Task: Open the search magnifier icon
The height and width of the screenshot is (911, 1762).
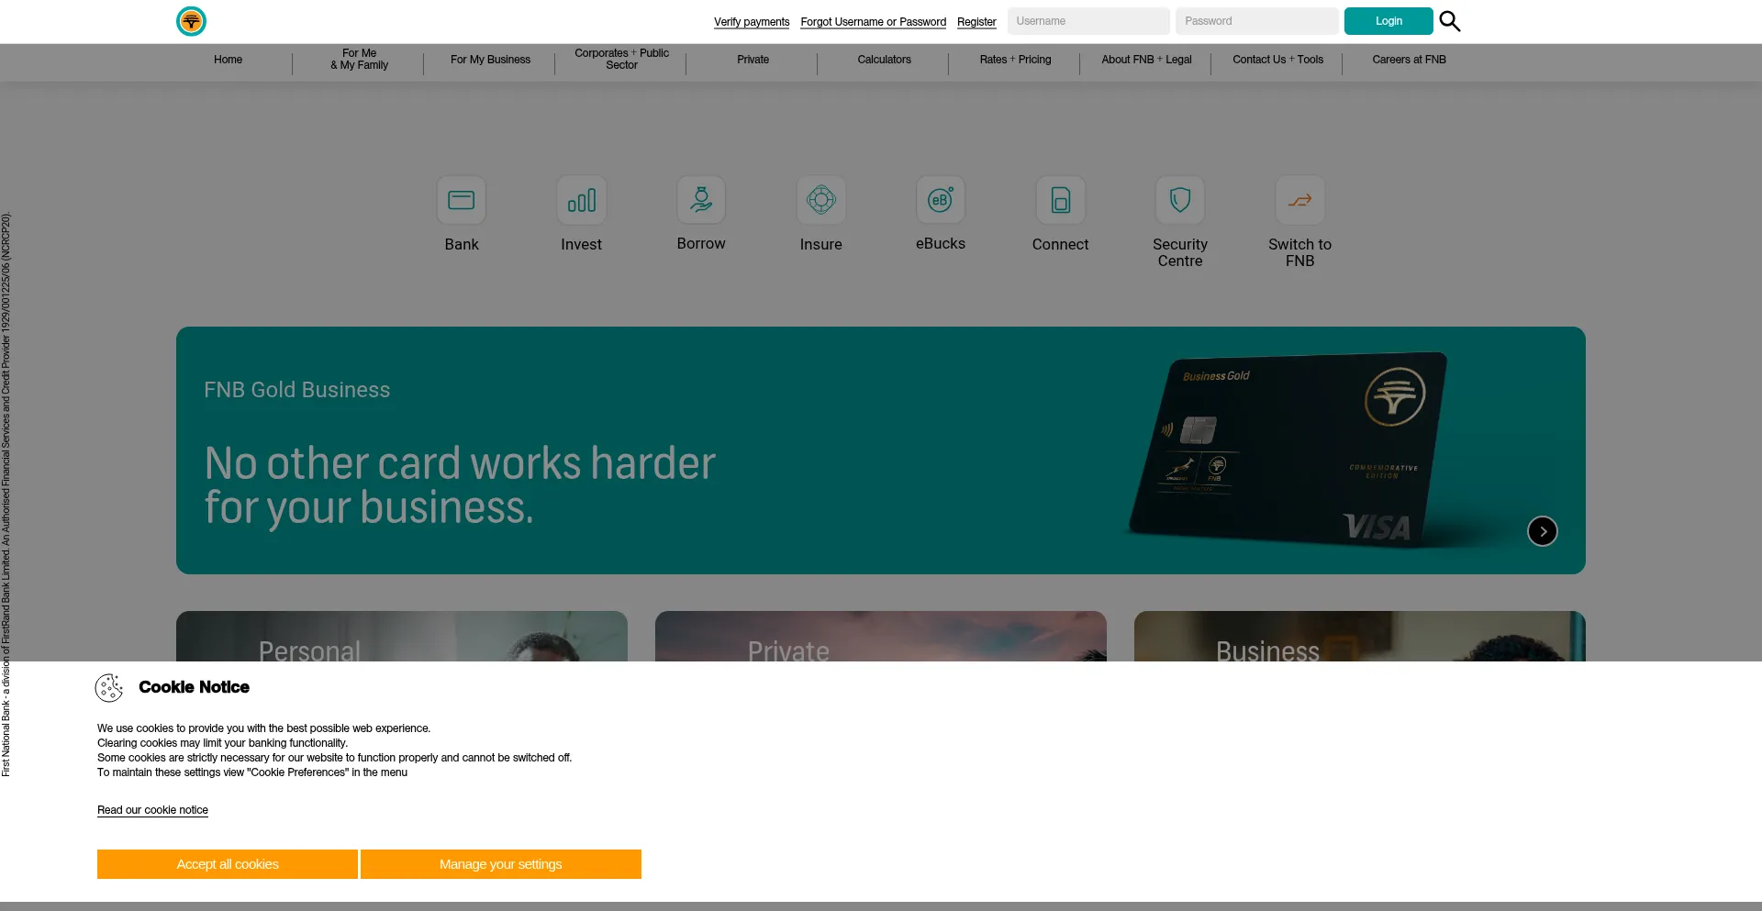Action: pyautogui.click(x=1449, y=21)
